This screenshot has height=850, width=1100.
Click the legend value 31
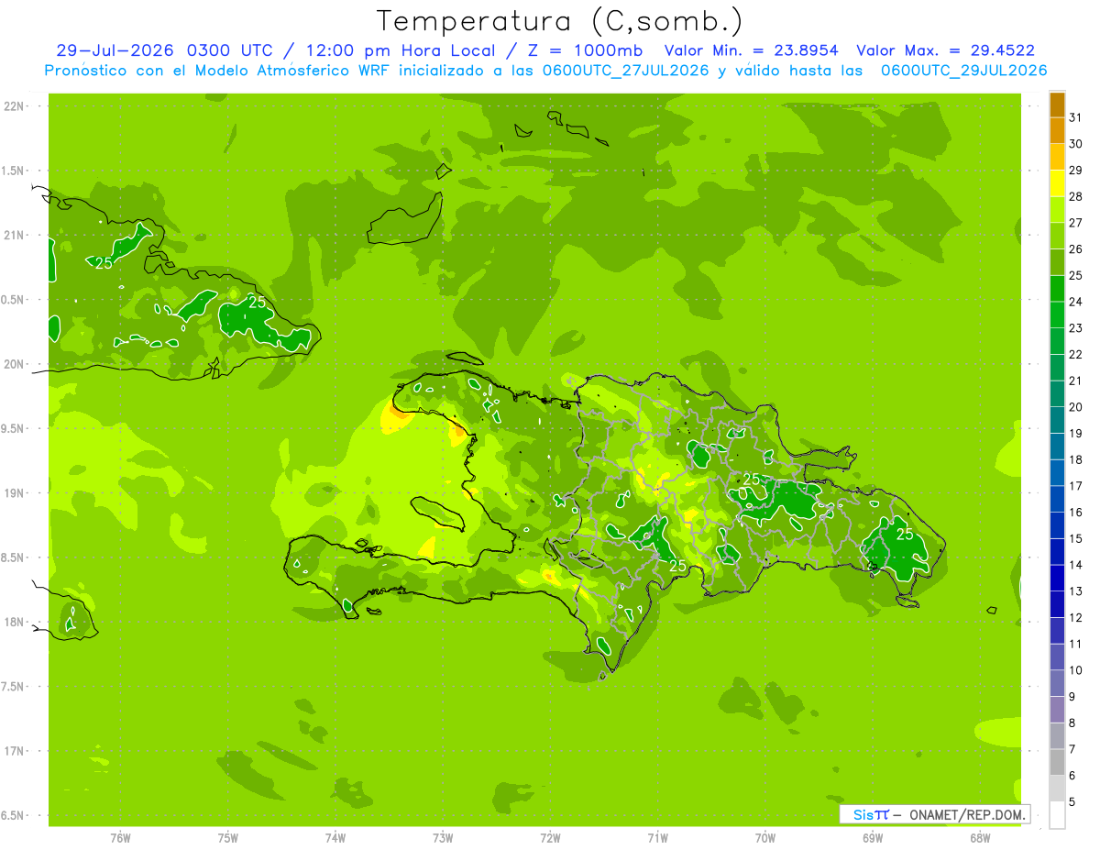pos(1076,116)
